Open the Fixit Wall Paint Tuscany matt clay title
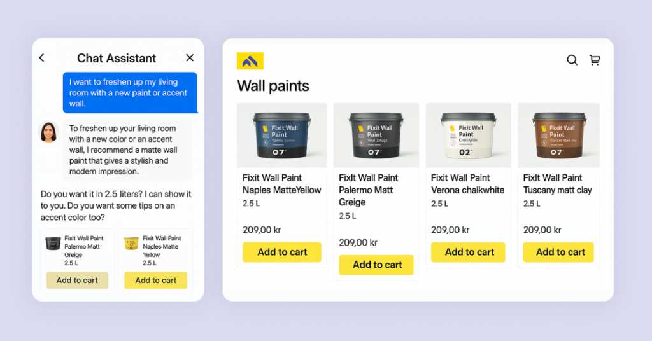652x341 pixels. coord(557,184)
